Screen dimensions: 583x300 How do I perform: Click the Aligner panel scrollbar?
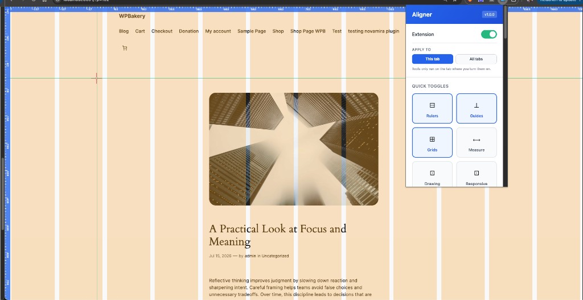505,22
